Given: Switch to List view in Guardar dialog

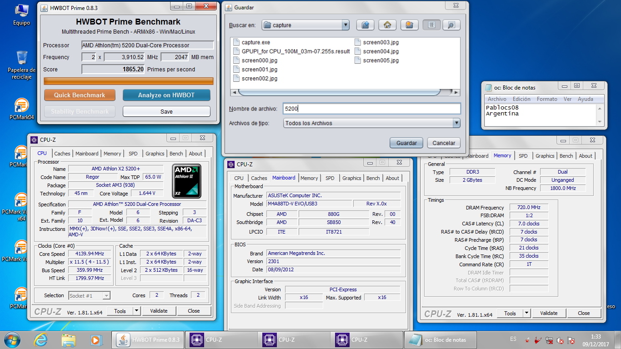Looking at the screenshot, I should [x=431, y=25].
